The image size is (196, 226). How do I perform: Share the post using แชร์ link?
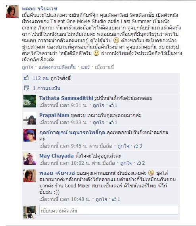tap(85, 67)
